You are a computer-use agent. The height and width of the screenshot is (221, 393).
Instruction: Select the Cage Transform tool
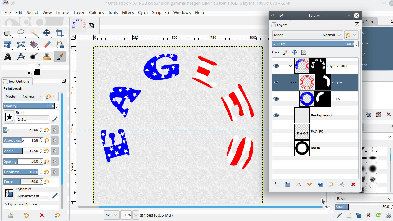pyautogui.click(x=21, y=45)
